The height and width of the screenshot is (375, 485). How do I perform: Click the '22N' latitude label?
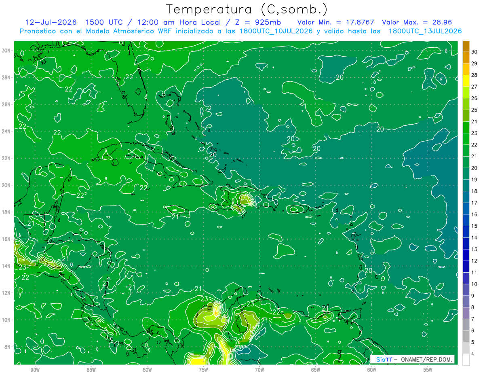point(6,158)
